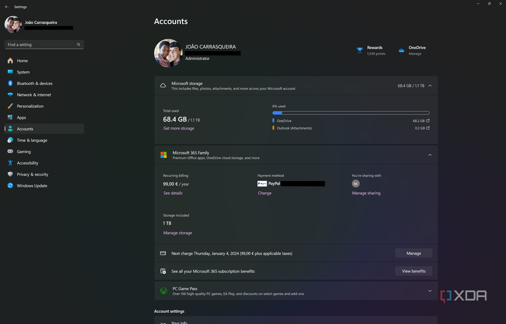Click Change under Payment method
506x324 pixels.
[x=264, y=193]
